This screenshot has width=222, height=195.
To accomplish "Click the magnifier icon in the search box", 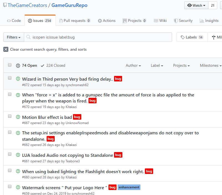I will [x=29, y=37].
